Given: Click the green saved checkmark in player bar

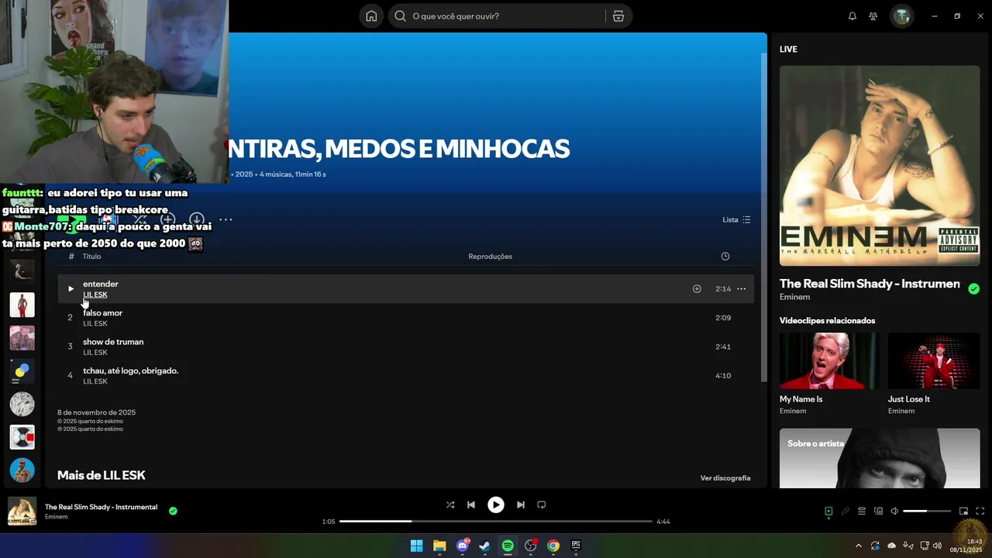Looking at the screenshot, I should [173, 511].
